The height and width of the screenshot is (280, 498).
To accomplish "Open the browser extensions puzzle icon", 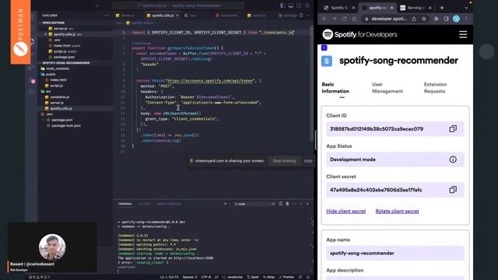I will [x=436, y=19].
